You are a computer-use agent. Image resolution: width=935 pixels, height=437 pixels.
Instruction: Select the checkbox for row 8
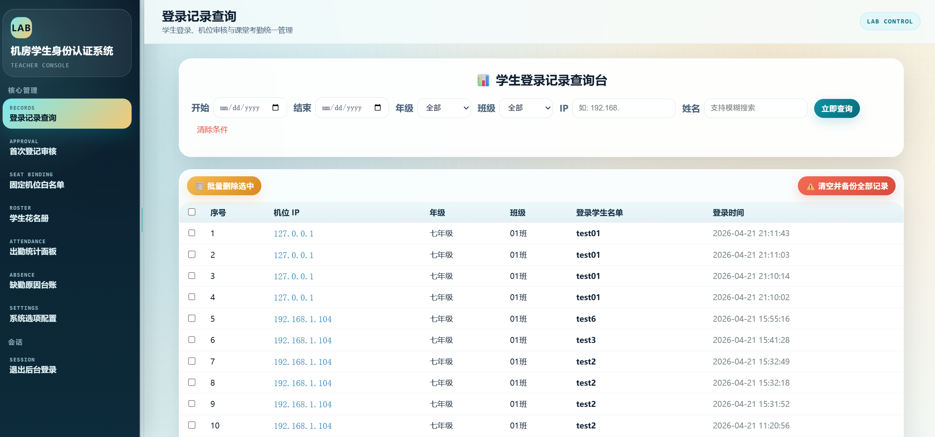(192, 382)
